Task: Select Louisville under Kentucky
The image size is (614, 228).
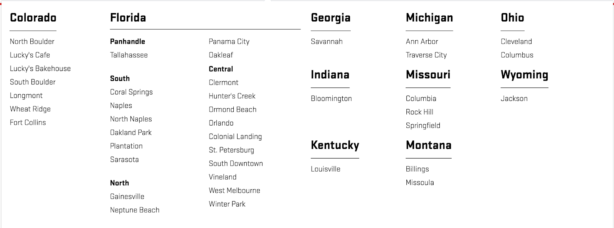Action: point(325,169)
